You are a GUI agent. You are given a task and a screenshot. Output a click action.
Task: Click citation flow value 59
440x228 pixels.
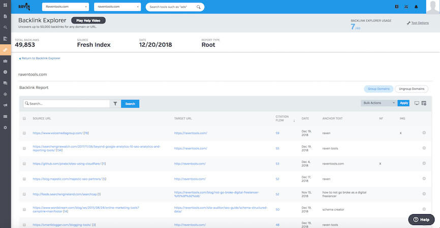point(277,133)
